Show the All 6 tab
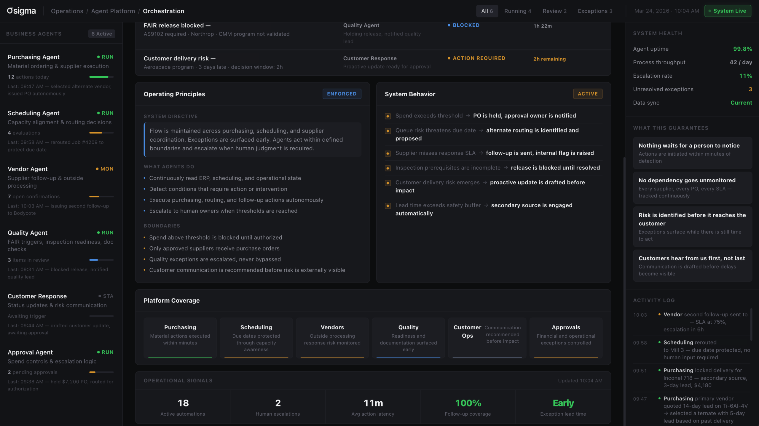 coord(487,11)
